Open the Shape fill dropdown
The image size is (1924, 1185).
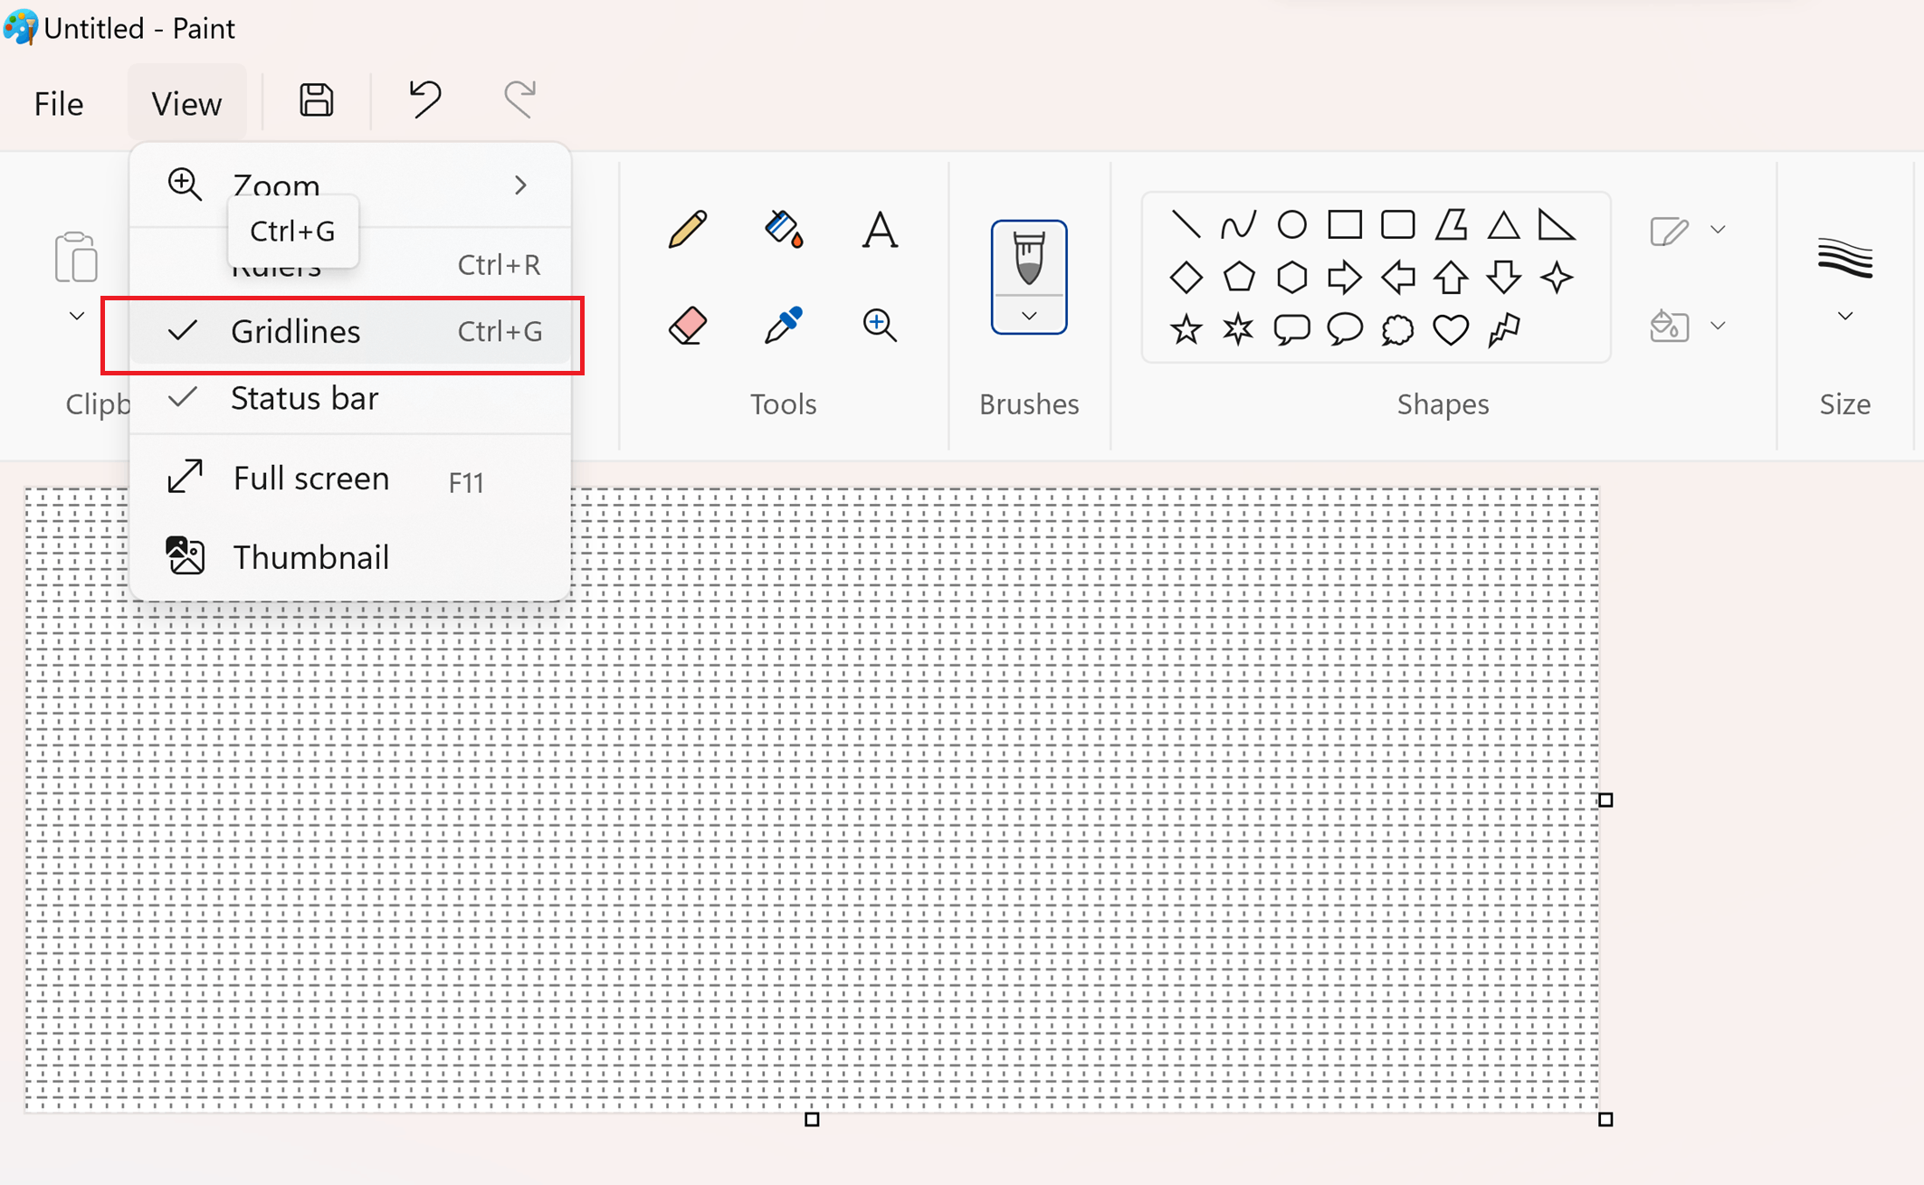click(1718, 326)
